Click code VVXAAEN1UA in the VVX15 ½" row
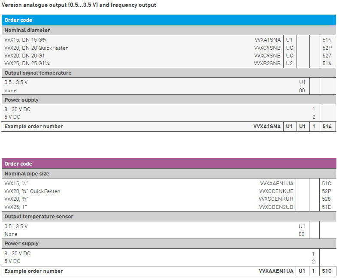 (277, 183)
